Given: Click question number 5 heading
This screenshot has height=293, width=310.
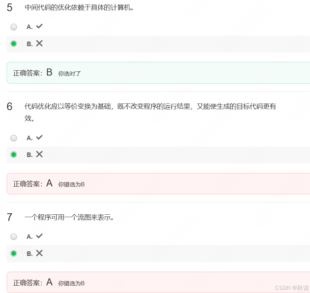Looking at the screenshot, I should point(9,7).
